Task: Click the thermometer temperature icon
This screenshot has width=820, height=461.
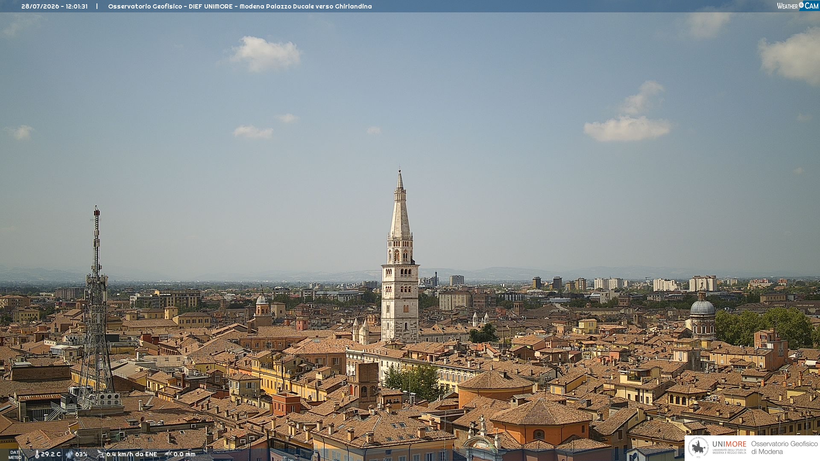Action: click(x=37, y=455)
